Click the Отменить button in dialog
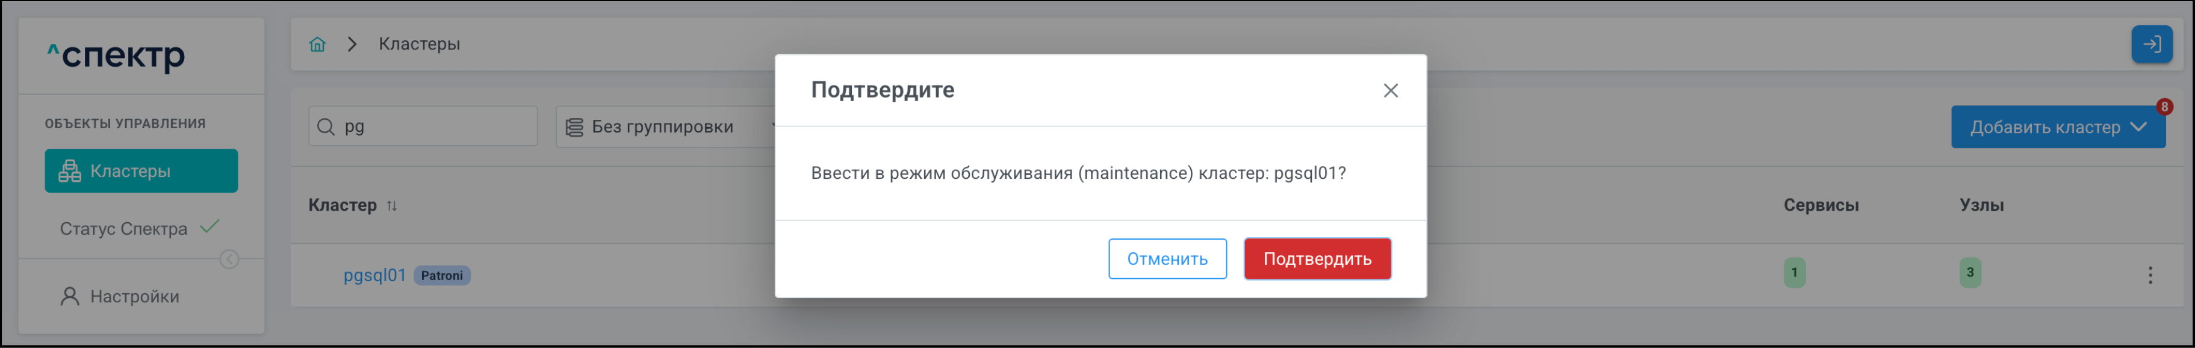This screenshot has height=348, width=2195. point(1167,259)
